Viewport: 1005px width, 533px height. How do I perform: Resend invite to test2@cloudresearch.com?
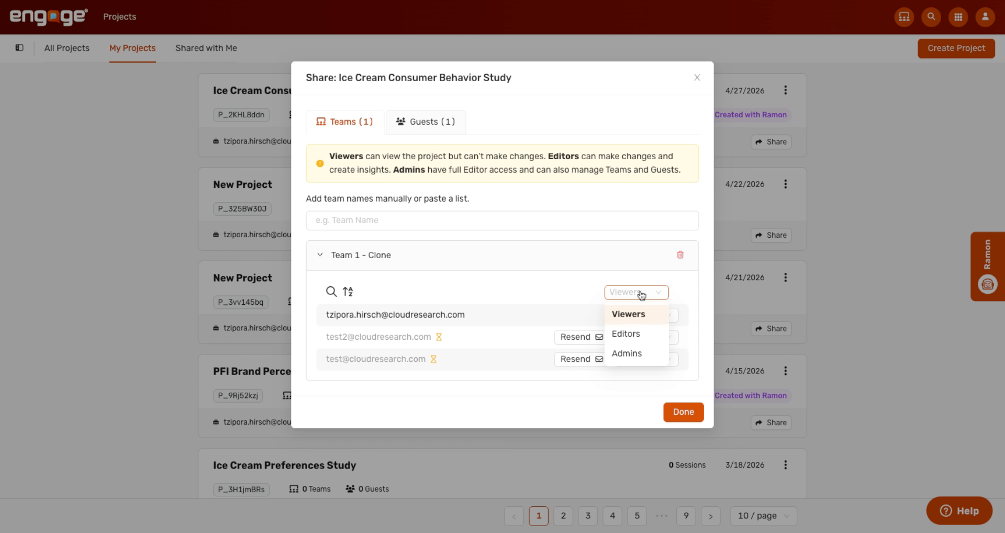[x=579, y=337]
